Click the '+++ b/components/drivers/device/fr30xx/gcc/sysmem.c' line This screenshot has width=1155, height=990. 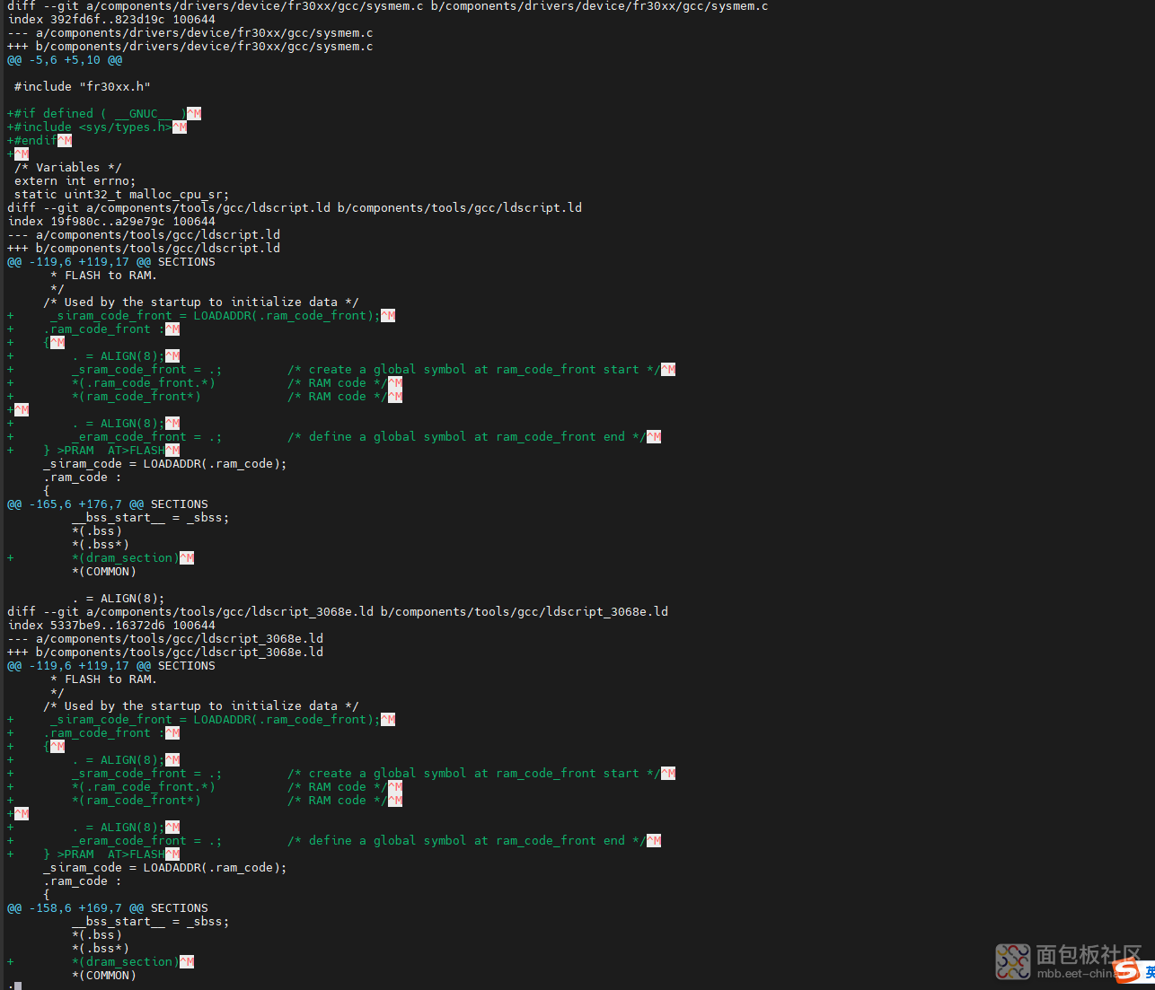(x=190, y=46)
